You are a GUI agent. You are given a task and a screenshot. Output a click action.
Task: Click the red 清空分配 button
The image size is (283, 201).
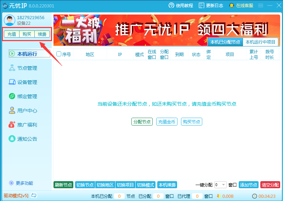(x=270, y=185)
